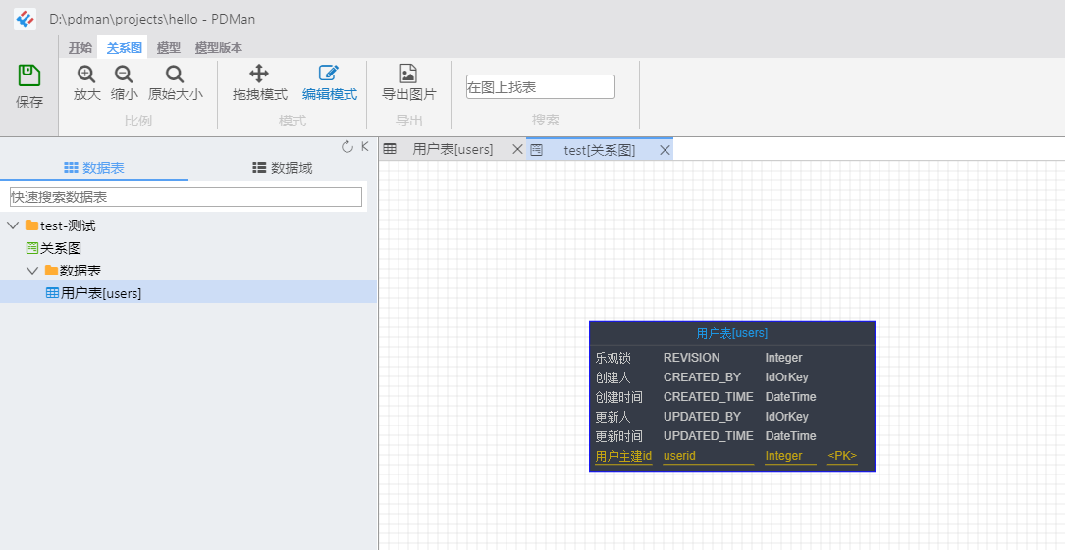1065x550 pixels.
Task: Click the <PK> marker in the entity
Action: [842, 456]
